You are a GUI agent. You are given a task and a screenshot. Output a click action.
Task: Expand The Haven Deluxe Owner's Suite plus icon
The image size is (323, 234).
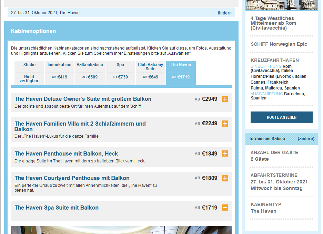tap(225, 99)
